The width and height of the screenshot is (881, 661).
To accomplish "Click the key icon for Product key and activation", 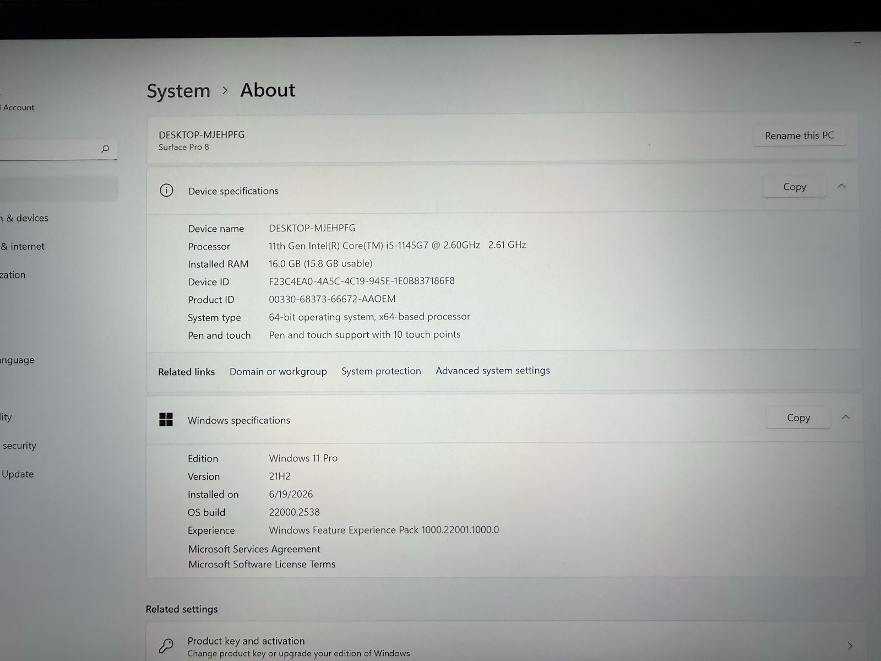I will pos(166,645).
